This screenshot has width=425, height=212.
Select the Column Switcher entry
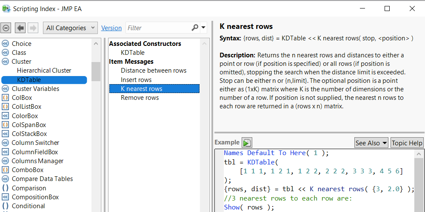click(35, 143)
